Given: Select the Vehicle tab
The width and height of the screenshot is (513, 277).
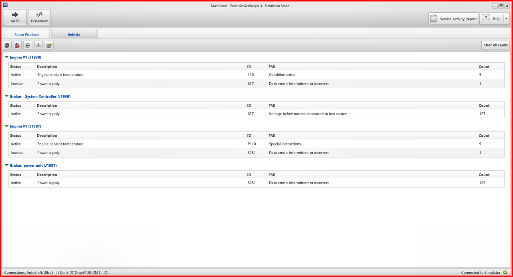Looking at the screenshot, I should click(x=74, y=34).
